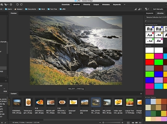This screenshot has width=167, height=124.
Task: Open the Libraries panel tab on right
Action: (160, 13)
